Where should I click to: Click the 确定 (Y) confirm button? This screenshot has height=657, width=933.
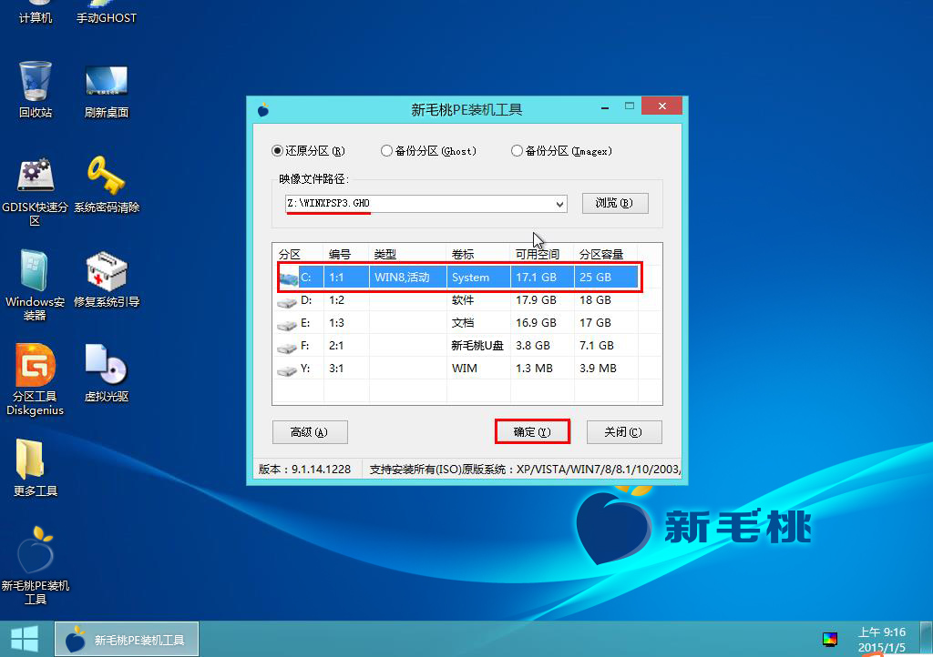tap(532, 432)
